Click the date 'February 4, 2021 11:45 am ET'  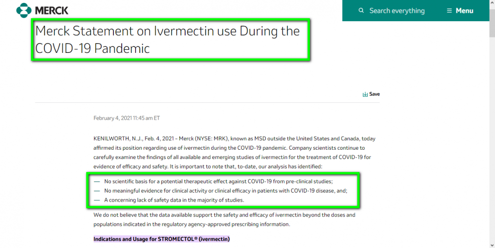[127, 118]
